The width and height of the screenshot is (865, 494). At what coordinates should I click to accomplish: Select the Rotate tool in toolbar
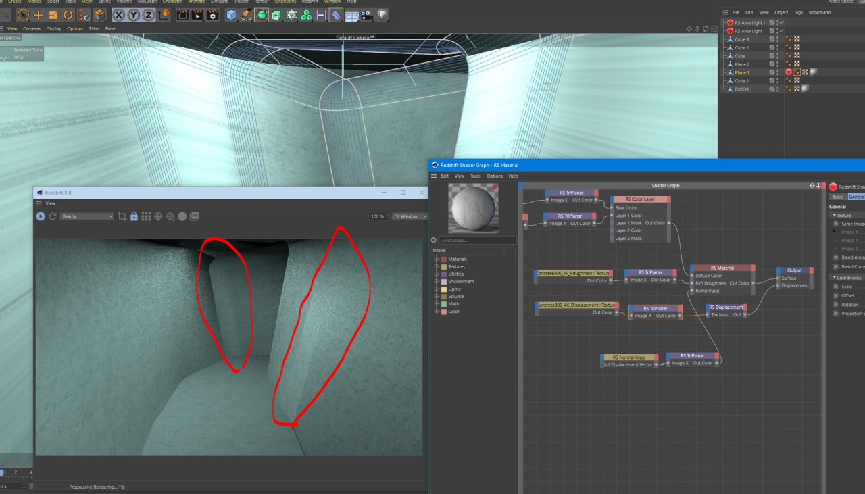68,15
